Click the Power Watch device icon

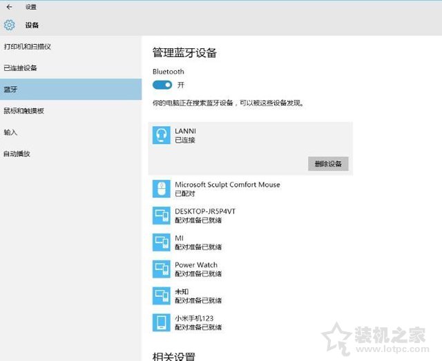(x=161, y=269)
